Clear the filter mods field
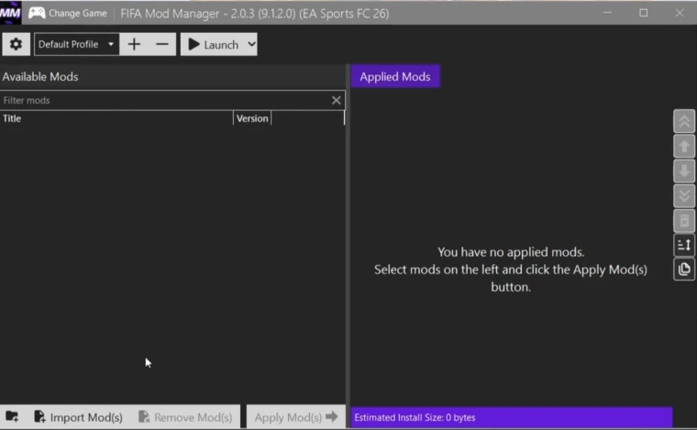Image resolution: width=697 pixels, height=430 pixels. coord(336,100)
